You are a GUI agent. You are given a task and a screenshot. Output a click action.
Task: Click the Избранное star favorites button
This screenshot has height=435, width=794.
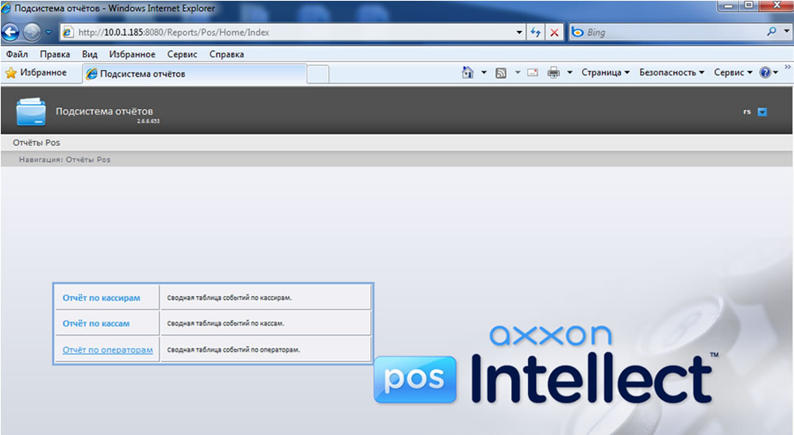[x=36, y=73]
